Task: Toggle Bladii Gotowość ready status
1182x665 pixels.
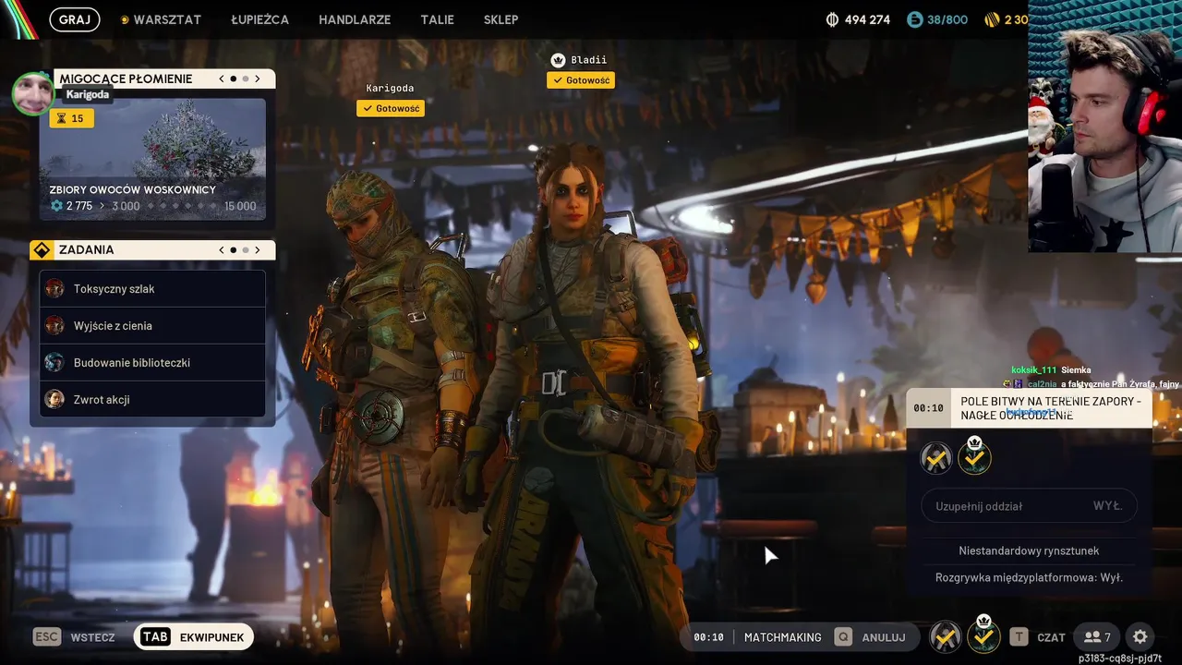Action: coord(581,80)
